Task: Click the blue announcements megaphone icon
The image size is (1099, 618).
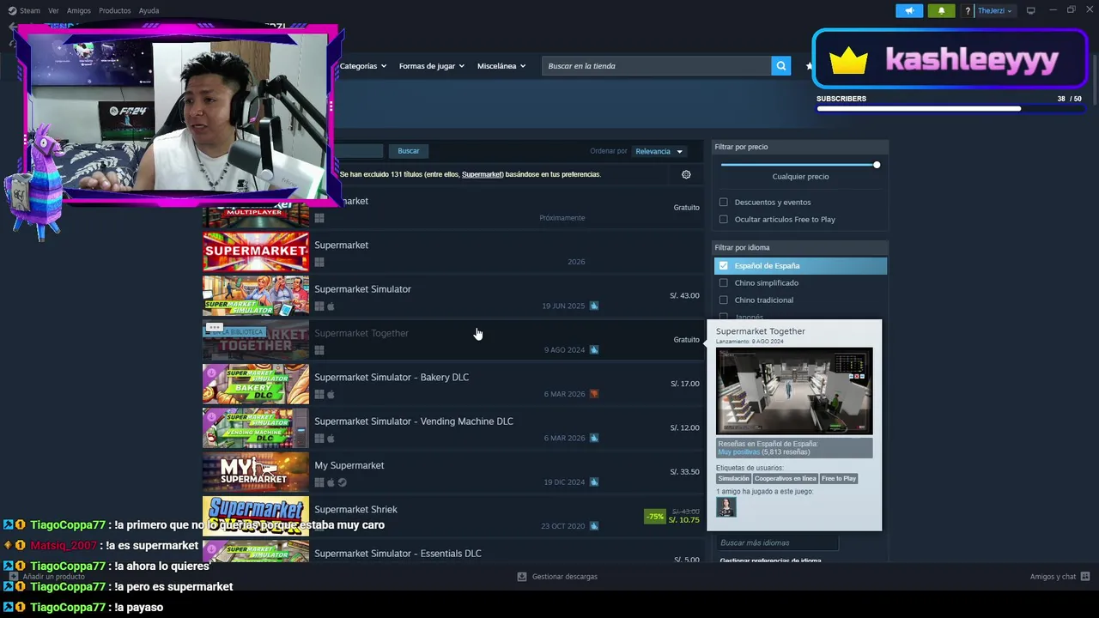Action: click(909, 10)
